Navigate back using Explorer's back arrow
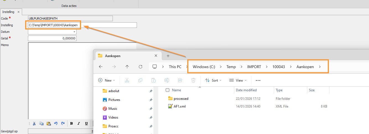The image size is (369, 134). pyautogui.click(x=101, y=67)
